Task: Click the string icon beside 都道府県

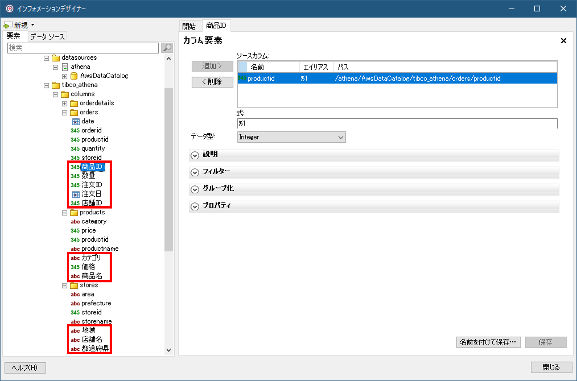Action: tap(75, 349)
